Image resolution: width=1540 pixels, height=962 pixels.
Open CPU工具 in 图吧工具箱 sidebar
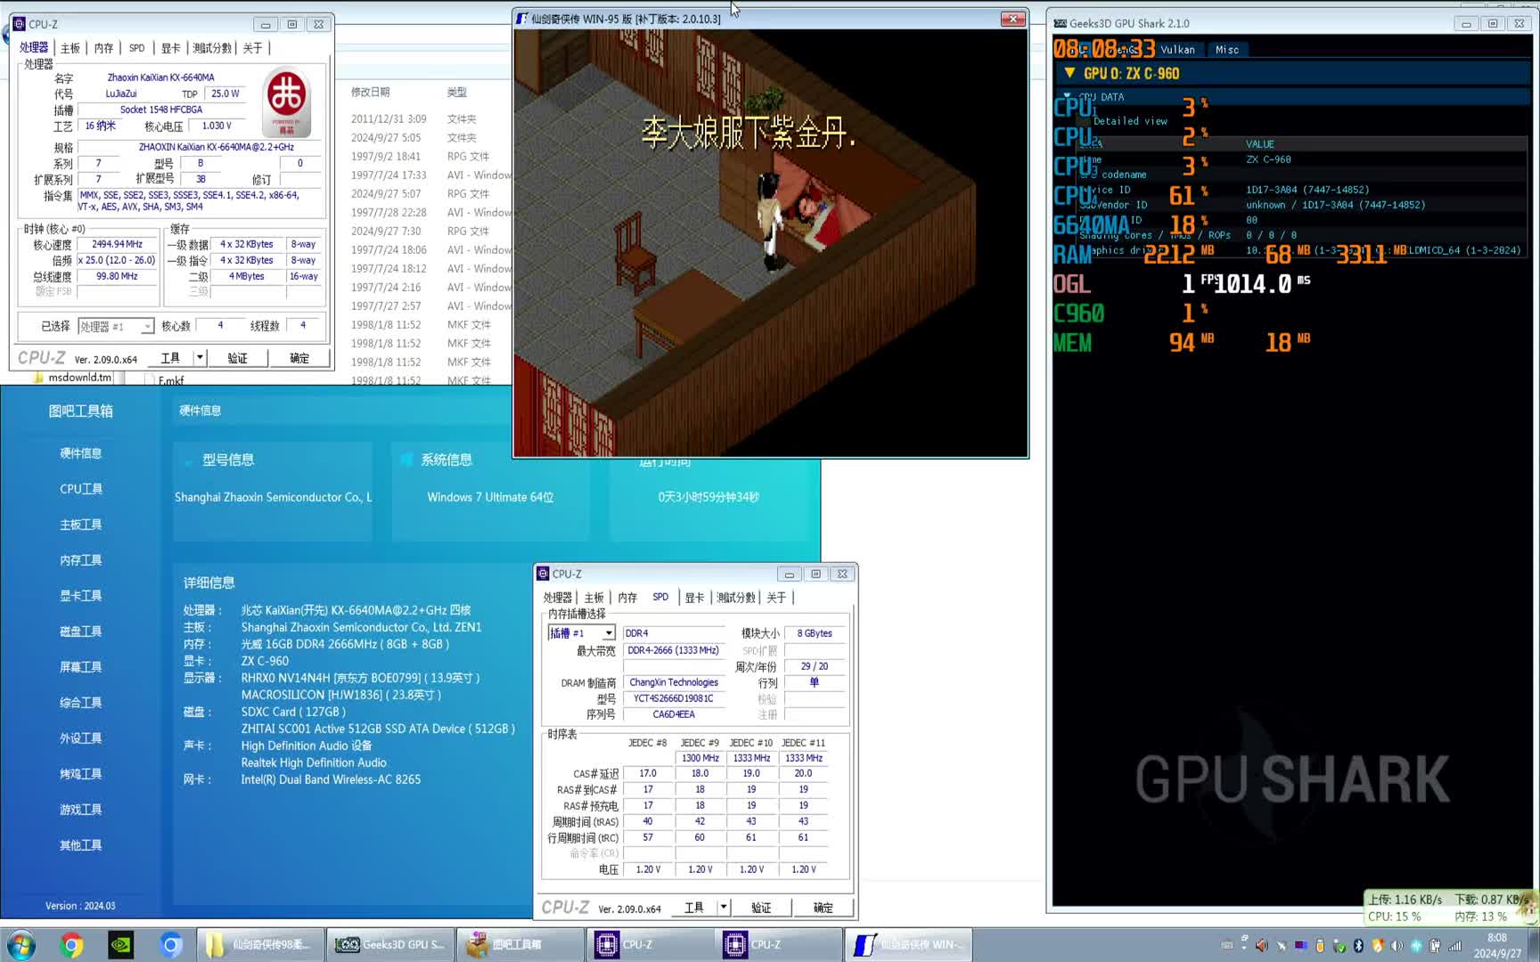[x=81, y=489]
